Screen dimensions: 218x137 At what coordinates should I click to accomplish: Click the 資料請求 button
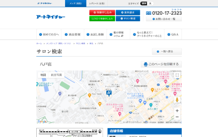click(128, 12)
